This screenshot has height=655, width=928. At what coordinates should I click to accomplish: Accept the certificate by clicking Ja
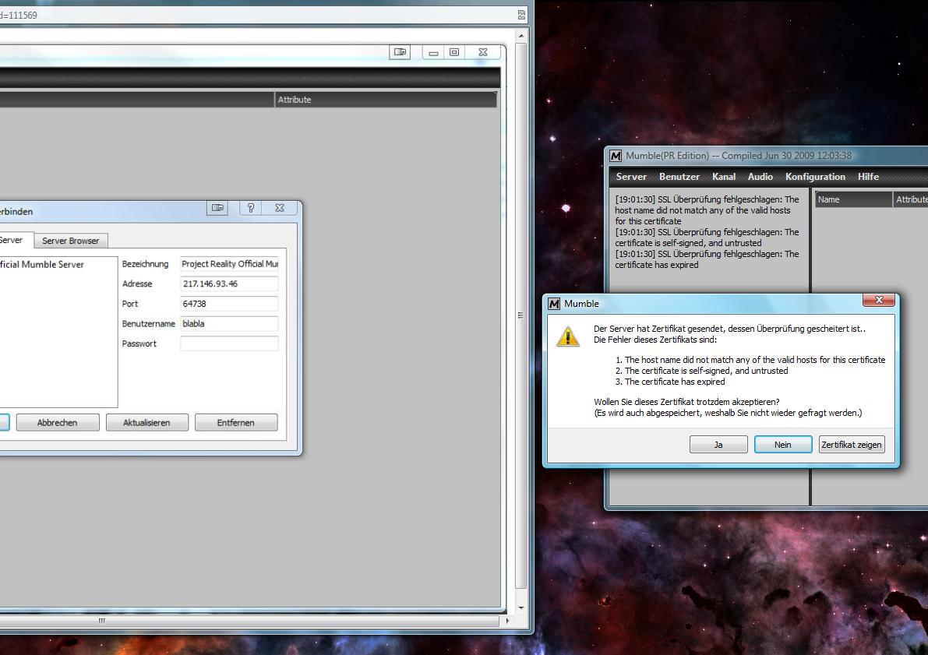click(718, 445)
